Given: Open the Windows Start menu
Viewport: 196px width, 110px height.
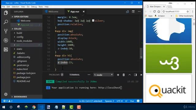Looking at the screenshot, I should tap(4, 107).
